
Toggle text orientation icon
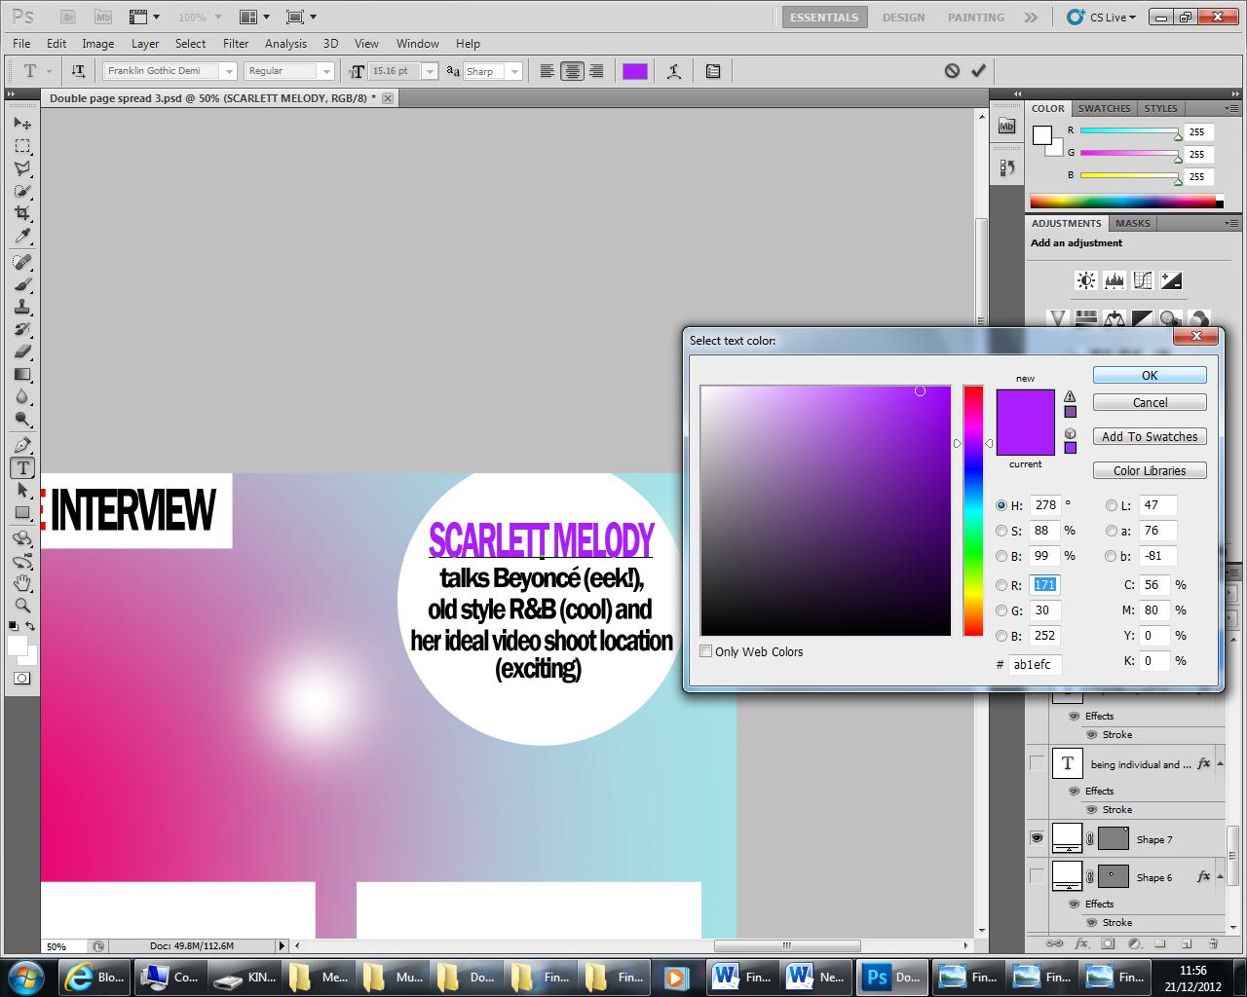(x=78, y=71)
